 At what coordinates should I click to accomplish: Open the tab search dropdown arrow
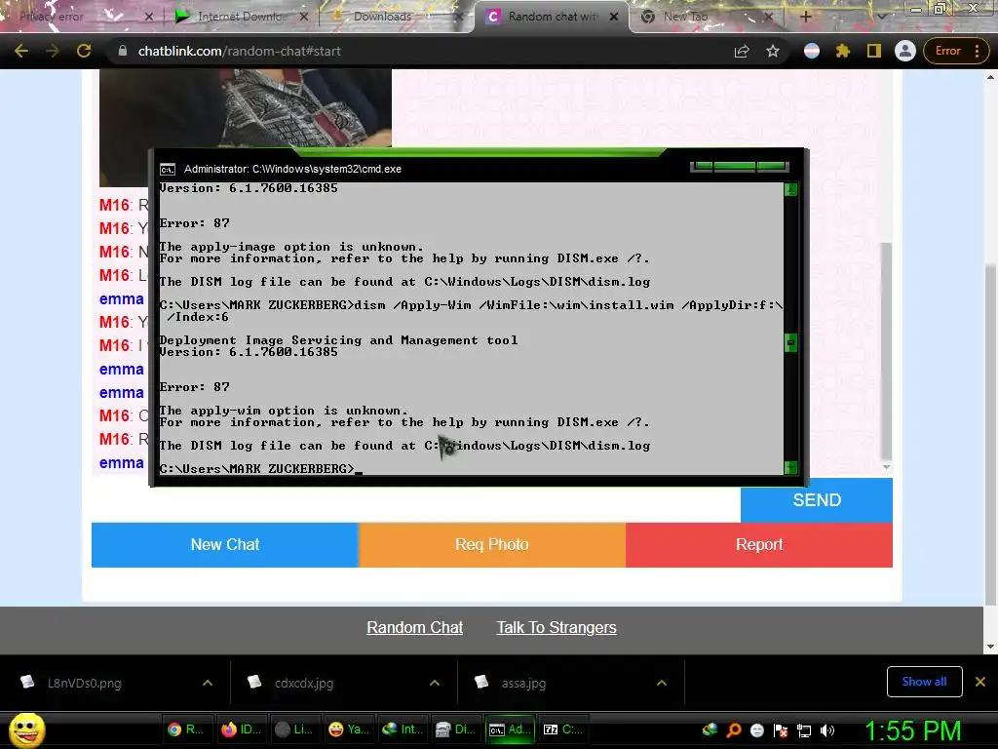pos(881,17)
